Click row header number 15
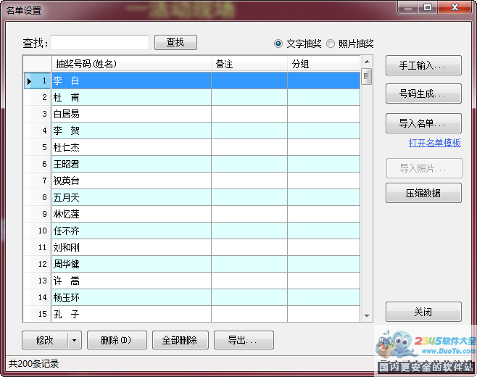The image size is (477, 377). (38, 314)
